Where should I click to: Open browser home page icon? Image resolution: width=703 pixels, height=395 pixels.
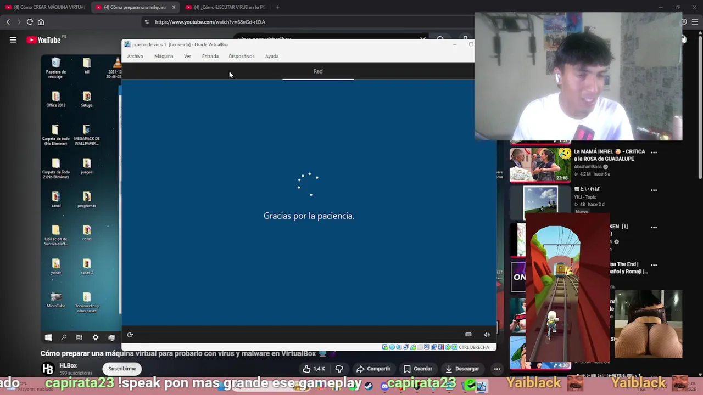(x=41, y=22)
